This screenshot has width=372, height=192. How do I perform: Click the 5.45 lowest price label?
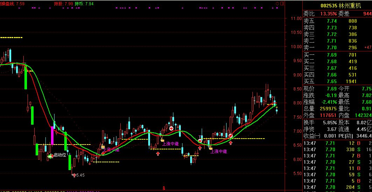80,175
